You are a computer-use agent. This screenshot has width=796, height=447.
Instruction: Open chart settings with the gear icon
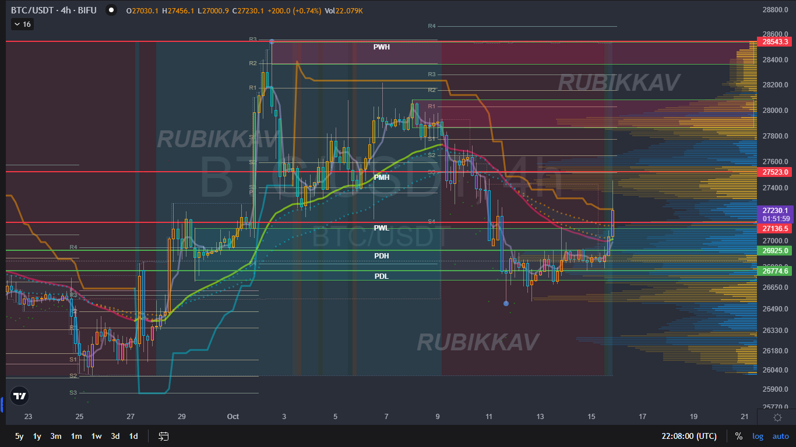tap(777, 417)
